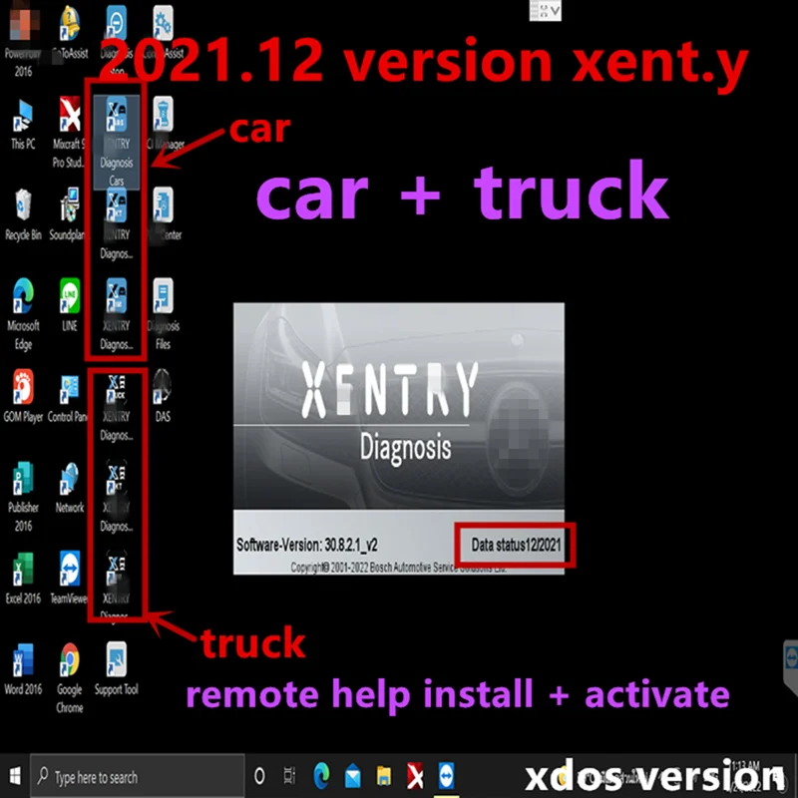Open car XENTRY Diagnosis shortcut badged SIM

tap(117, 314)
